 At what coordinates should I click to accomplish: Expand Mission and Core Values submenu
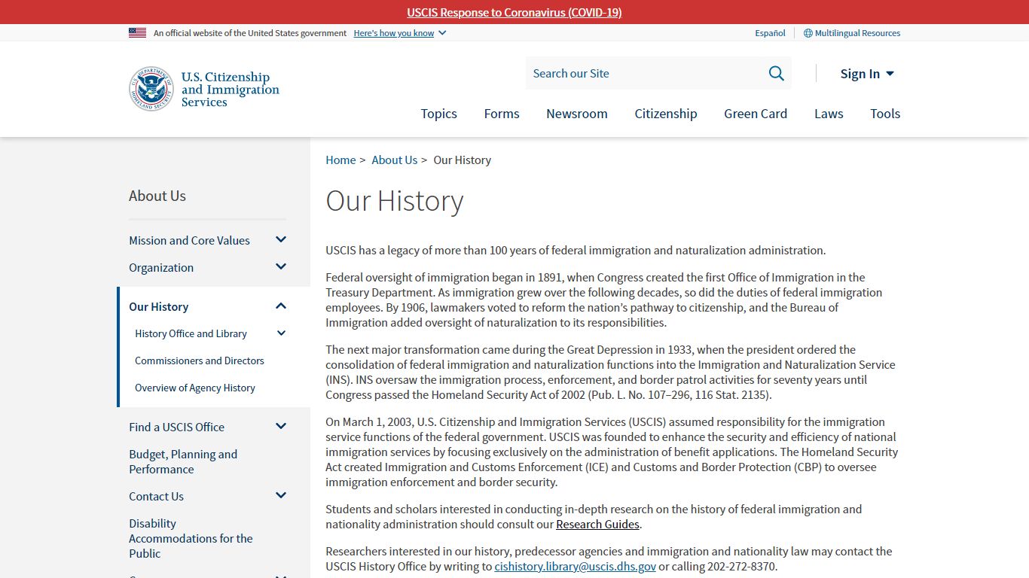(x=281, y=240)
